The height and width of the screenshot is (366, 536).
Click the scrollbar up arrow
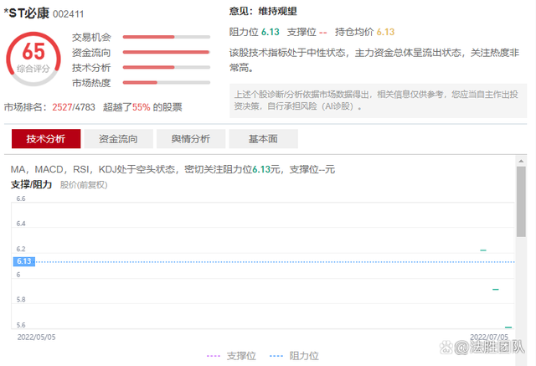point(521,161)
